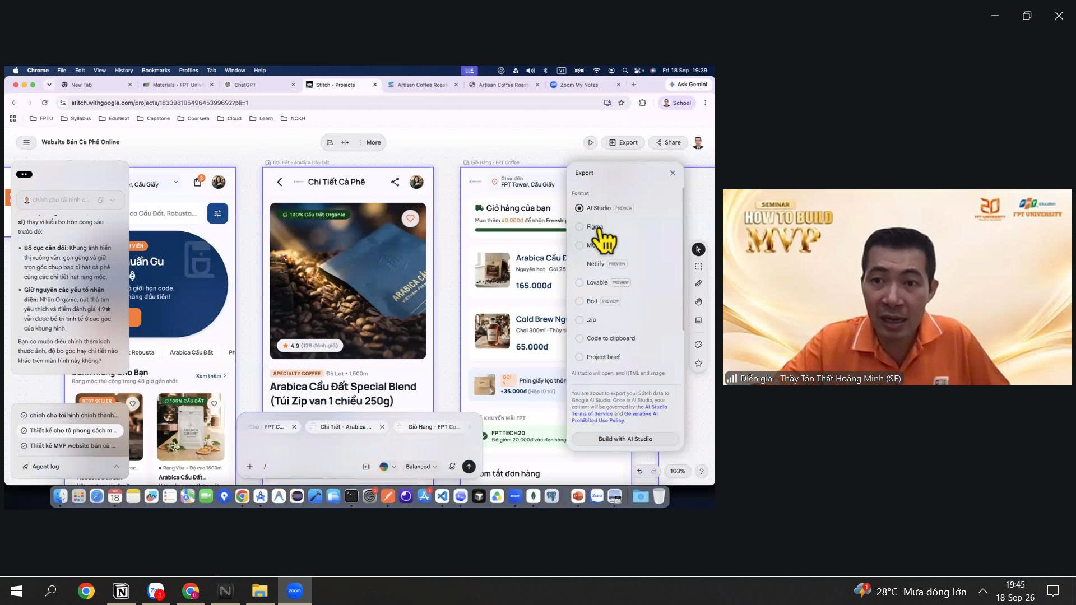Screen dimensions: 1076x605
Task: Send the prompt with arrow button
Action: (x=469, y=467)
